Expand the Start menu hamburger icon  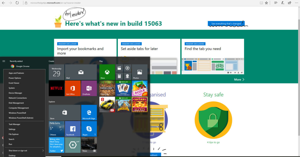point(4,61)
